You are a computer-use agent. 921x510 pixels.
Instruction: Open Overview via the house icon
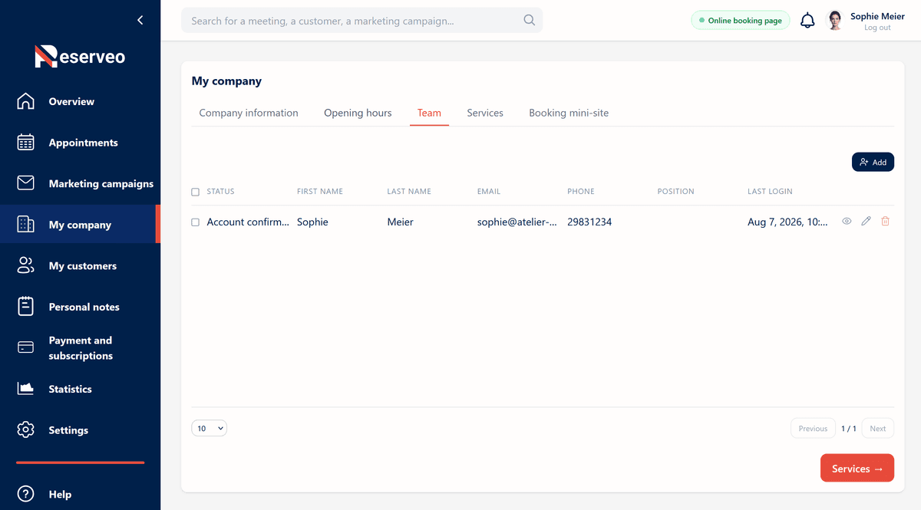[26, 101]
